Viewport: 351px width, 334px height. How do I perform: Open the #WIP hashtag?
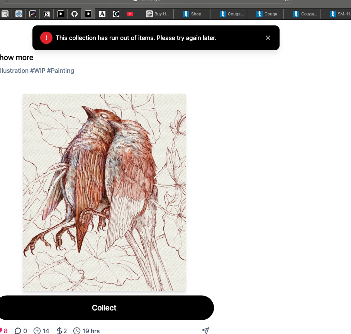[37, 70]
